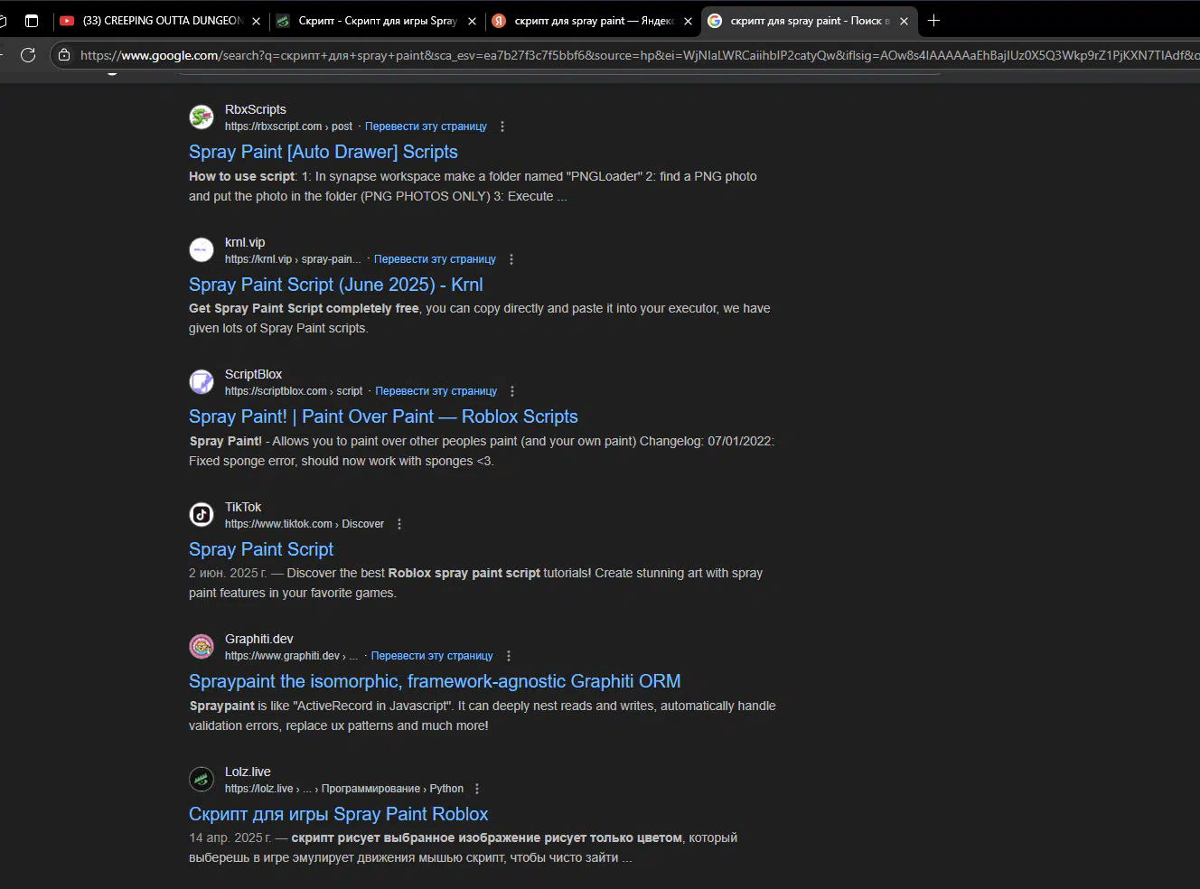Translate the RbxScripts page via Перевести эту страницу
Image resolution: width=1200 pixels, height=889 pixels.
click(426, 126)
